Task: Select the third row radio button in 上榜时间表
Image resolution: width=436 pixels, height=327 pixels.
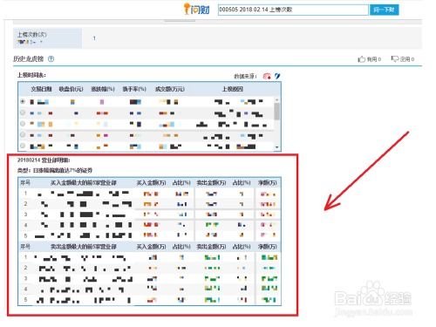Action: [23, 124]
